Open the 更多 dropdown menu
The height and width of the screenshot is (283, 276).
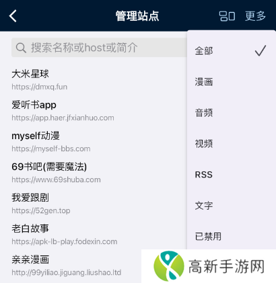click(x=255, y=16)
